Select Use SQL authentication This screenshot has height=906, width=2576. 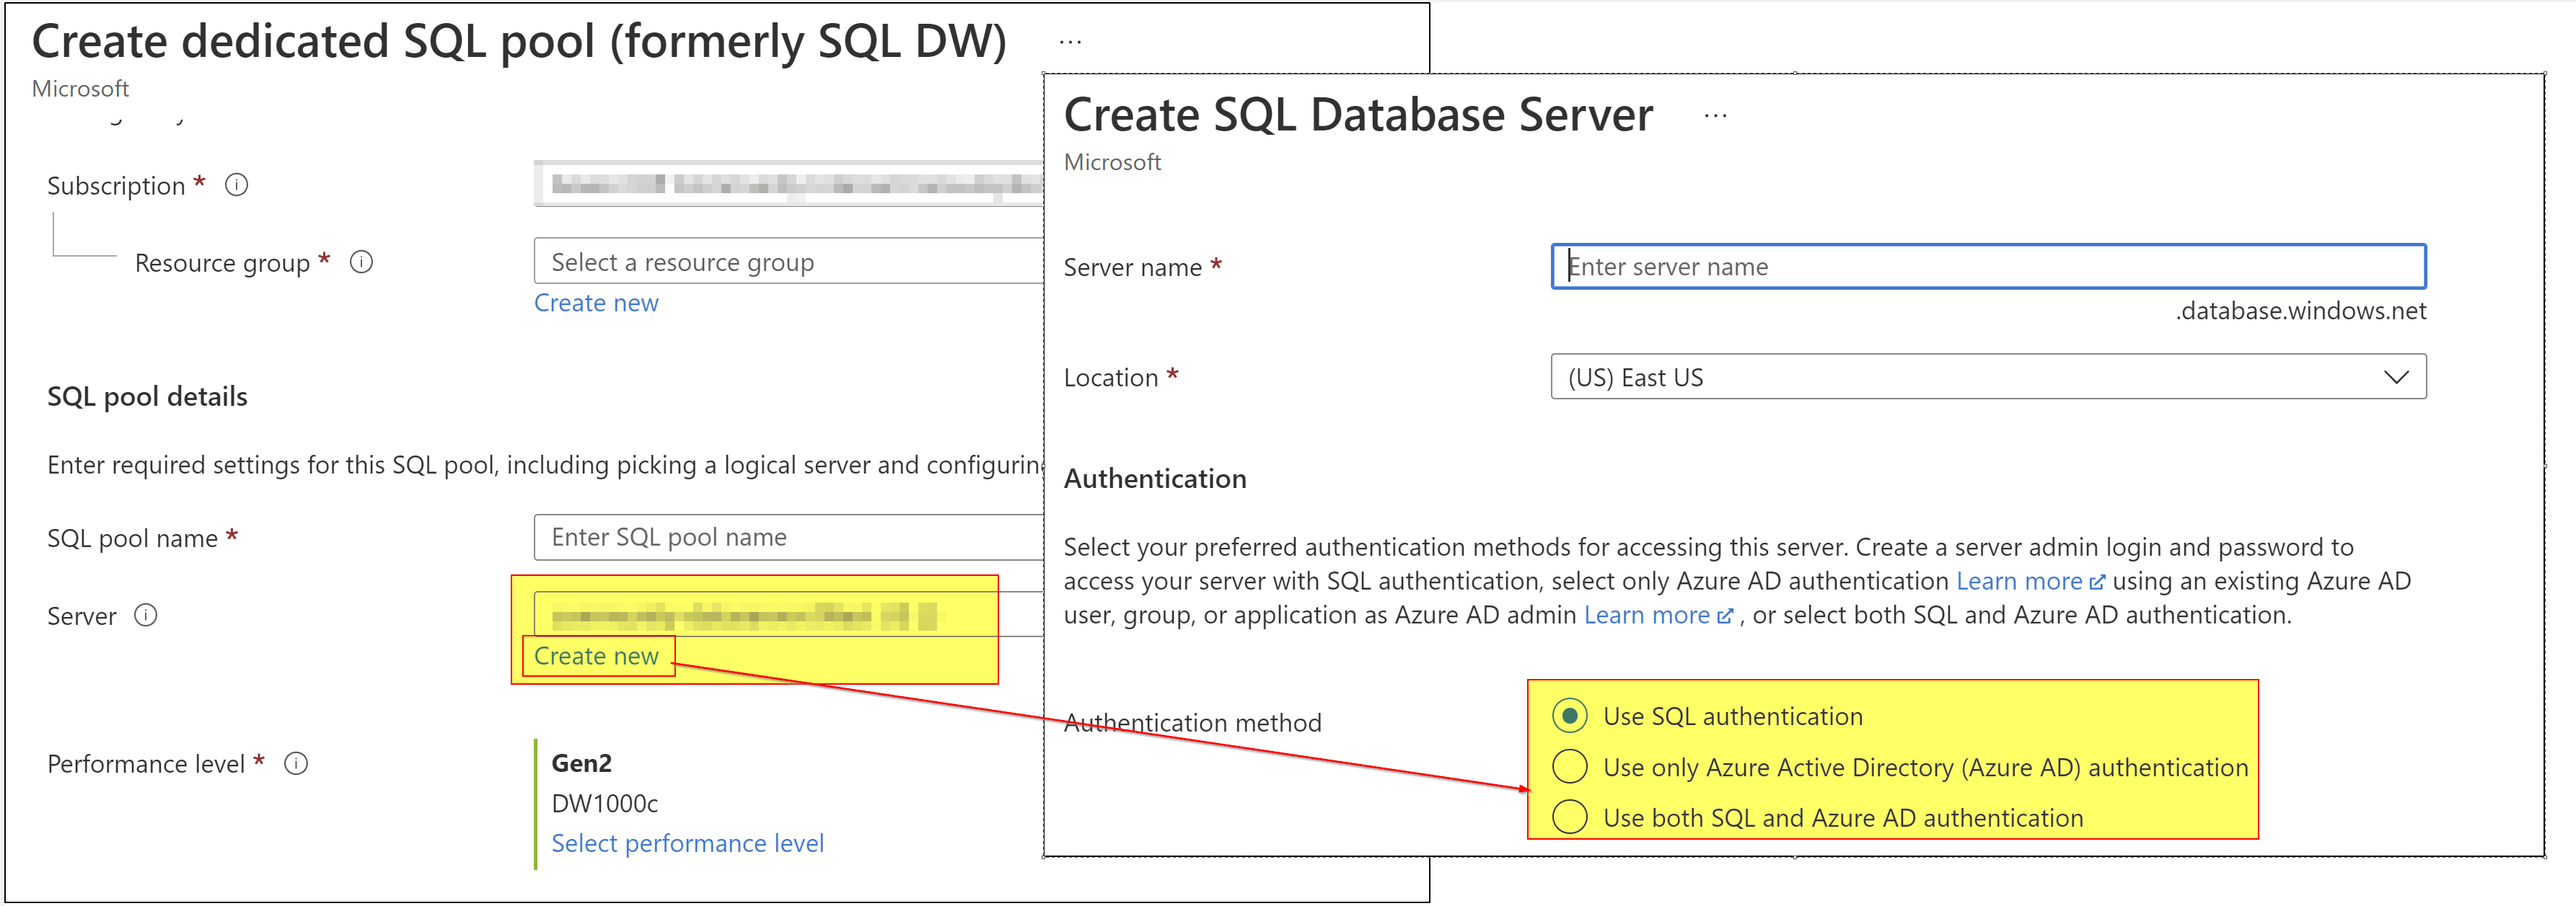coord(1571,716)
